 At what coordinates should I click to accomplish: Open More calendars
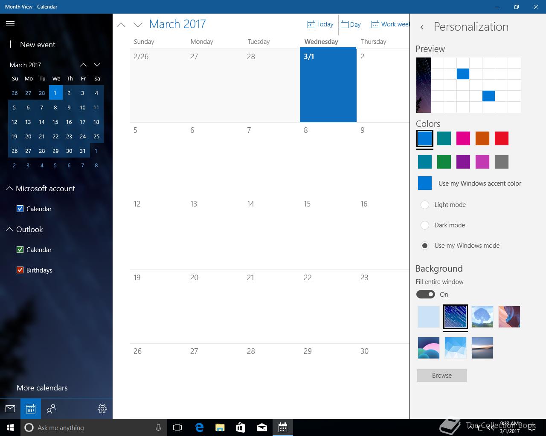pos(42,388)
